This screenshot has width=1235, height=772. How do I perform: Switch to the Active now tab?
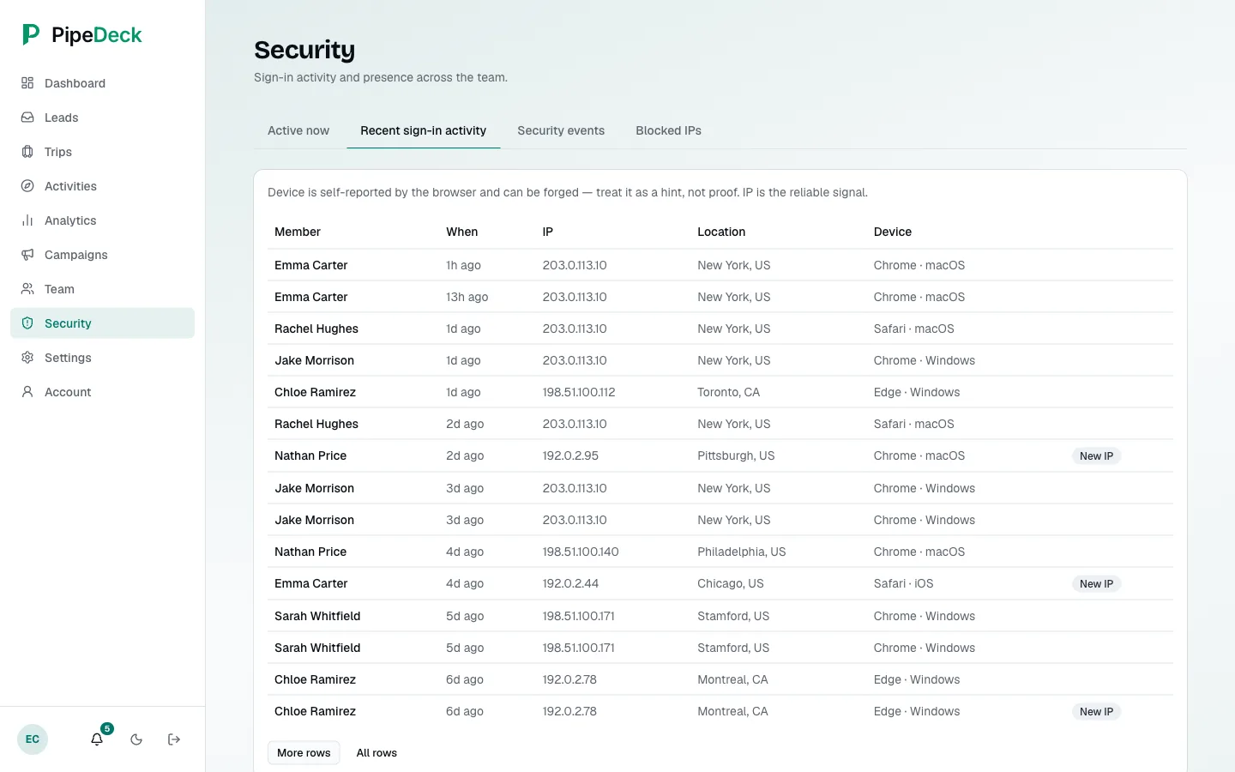(x=298, y=130)
